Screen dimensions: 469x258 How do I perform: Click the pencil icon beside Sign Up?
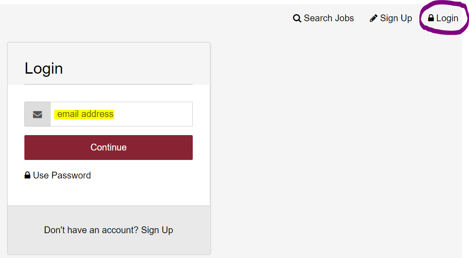coord(373,18)
